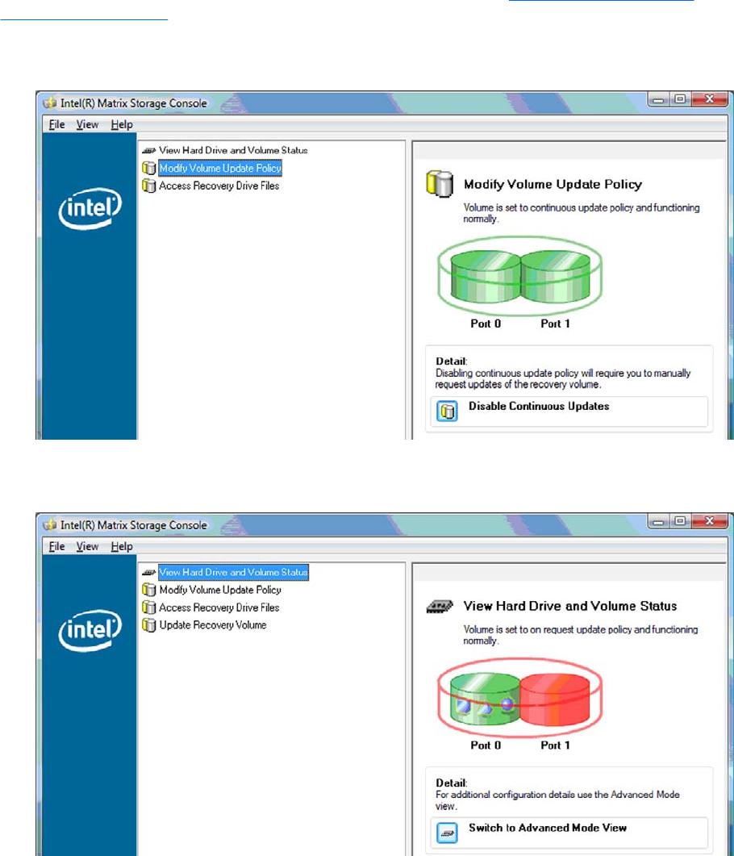Viewport: 734px width, 856px height.
Task: Click 'Disabling continuous update policy' detail text
Action: tap(563, 379)
